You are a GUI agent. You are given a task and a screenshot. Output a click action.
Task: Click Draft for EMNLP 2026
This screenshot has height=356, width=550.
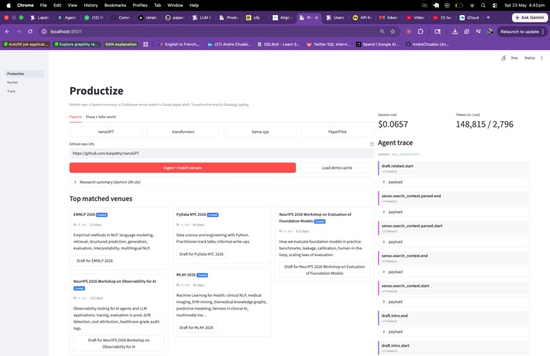coord(95,261)
